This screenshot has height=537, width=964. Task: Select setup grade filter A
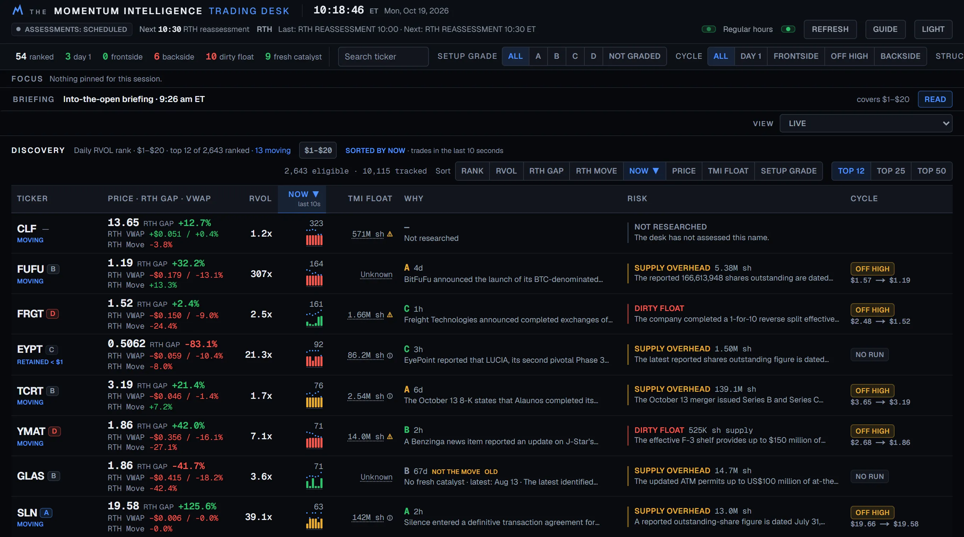click(538, 56)
